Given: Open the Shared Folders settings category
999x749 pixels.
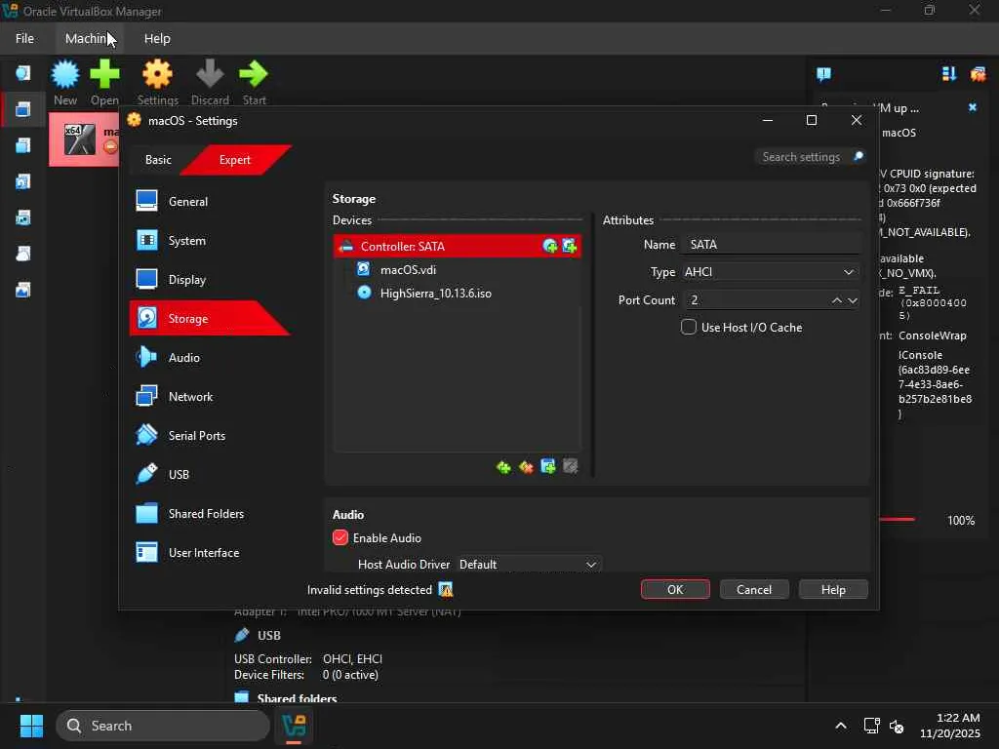Looking at the screenshot, I should pyautogui.click(x=209, y=513).
